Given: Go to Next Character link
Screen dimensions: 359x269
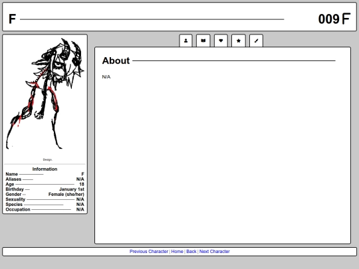Looking at the screenshot, I should 214,251.
